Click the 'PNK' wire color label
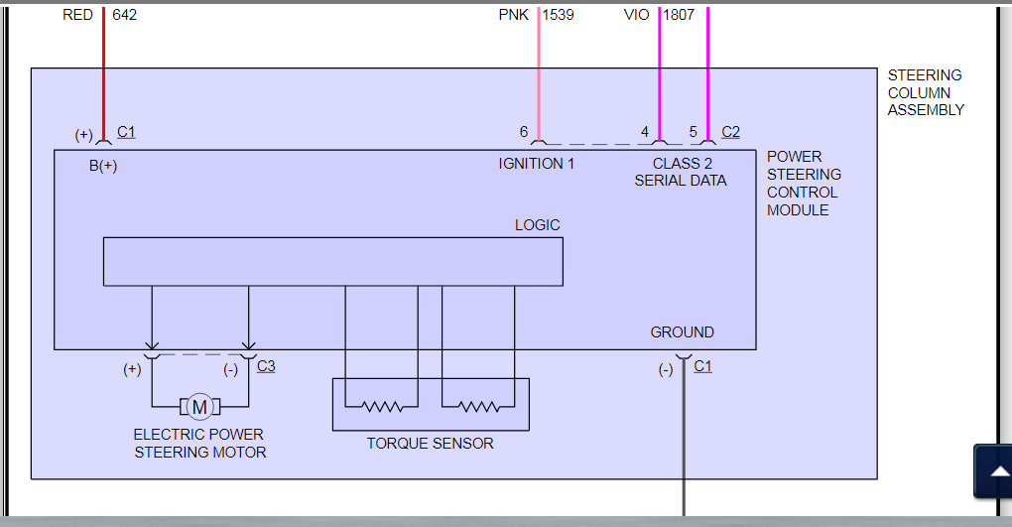1012x527 pixels. [x=514, y=15]
